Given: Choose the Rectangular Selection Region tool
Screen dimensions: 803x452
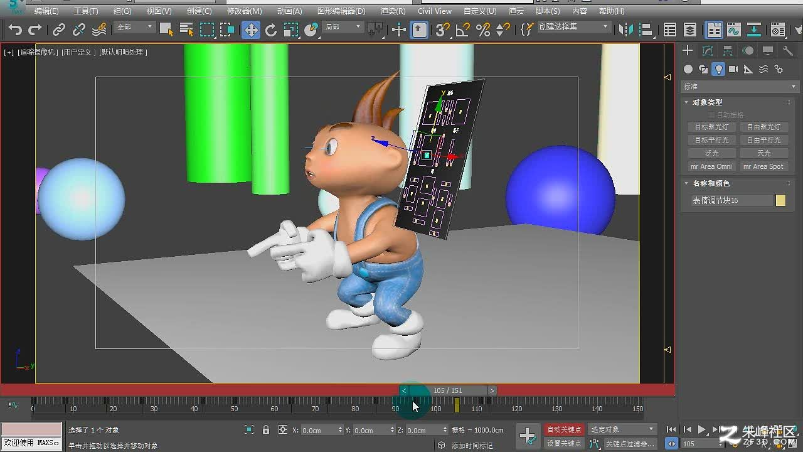Looking at the screenshot, I should point(207,30).
